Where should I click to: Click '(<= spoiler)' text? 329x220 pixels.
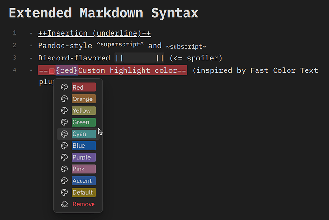click(x=196, y=58)
